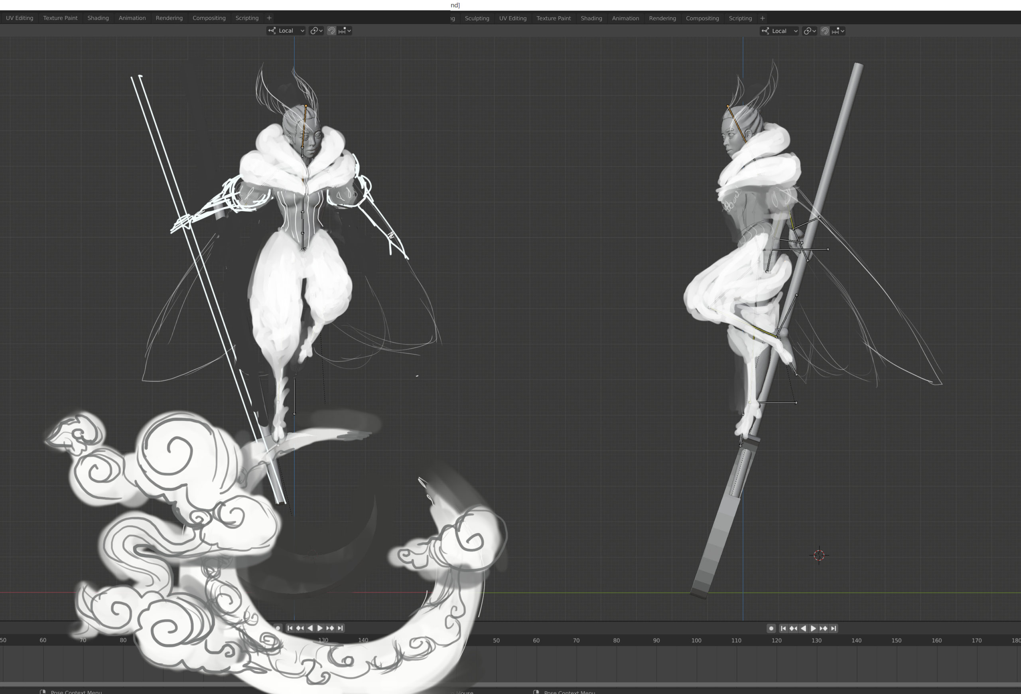Image resolution: width=1021 pixels, height=694 pixels.
Task: Click frame 130 on right timeline ruler
Action: click(x=816, y=641)
